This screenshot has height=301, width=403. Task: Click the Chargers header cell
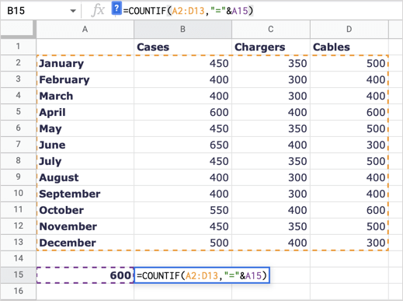(271, 47)
